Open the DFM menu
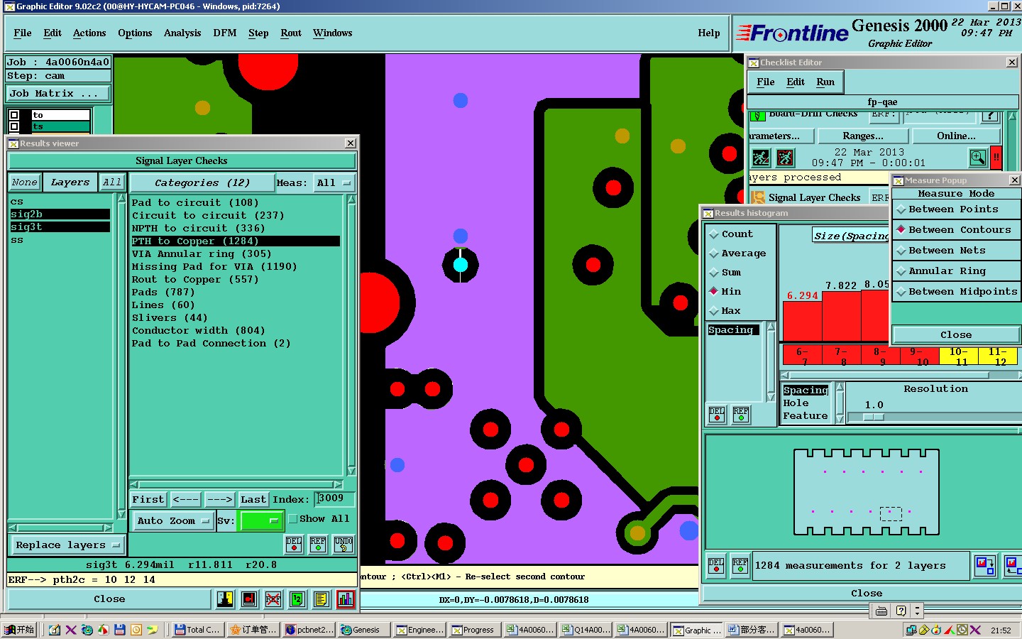Viewport: 1022px width, 639px height. [x=225, y=33]
